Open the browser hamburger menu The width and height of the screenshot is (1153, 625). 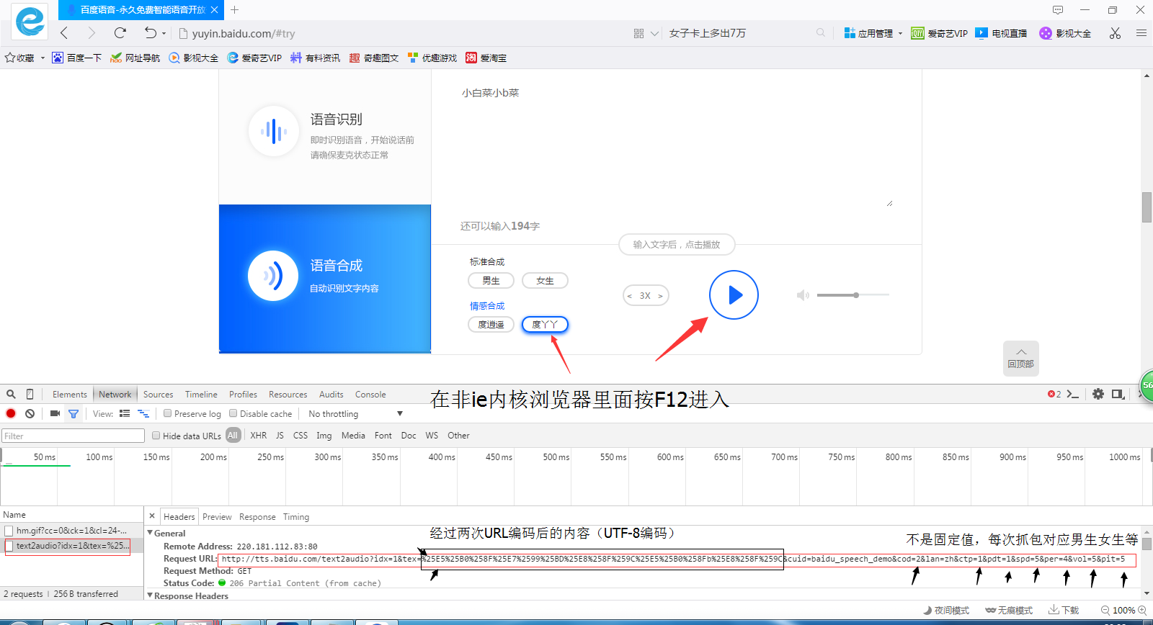(1141, 32)
